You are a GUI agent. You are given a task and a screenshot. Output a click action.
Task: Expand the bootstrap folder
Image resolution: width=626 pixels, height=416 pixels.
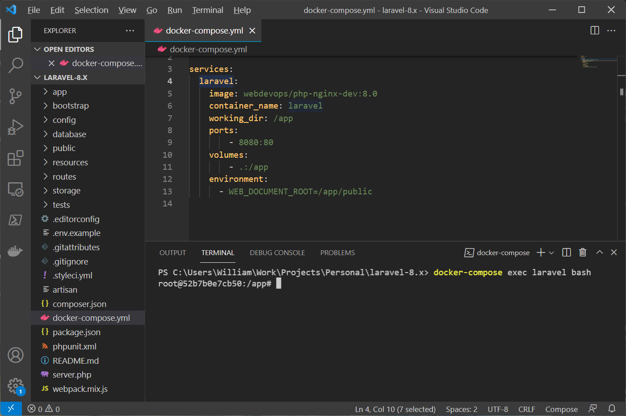pyautogui.click(x=88, y=105)
